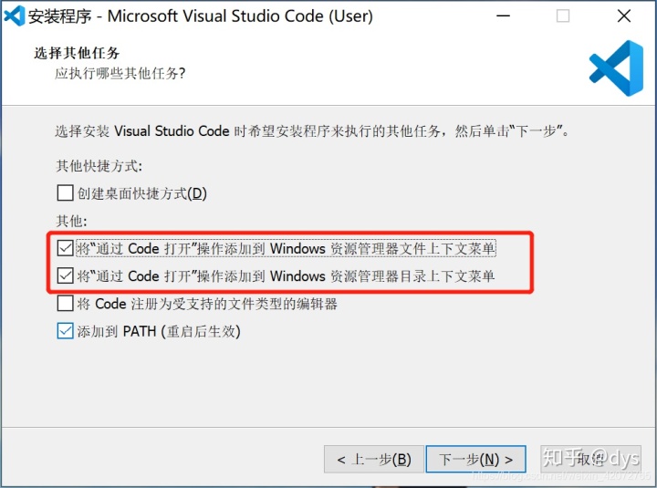The image size is (657, 488).
Task: Check register Code as editor for supported file types
Action: pos(65,303)
